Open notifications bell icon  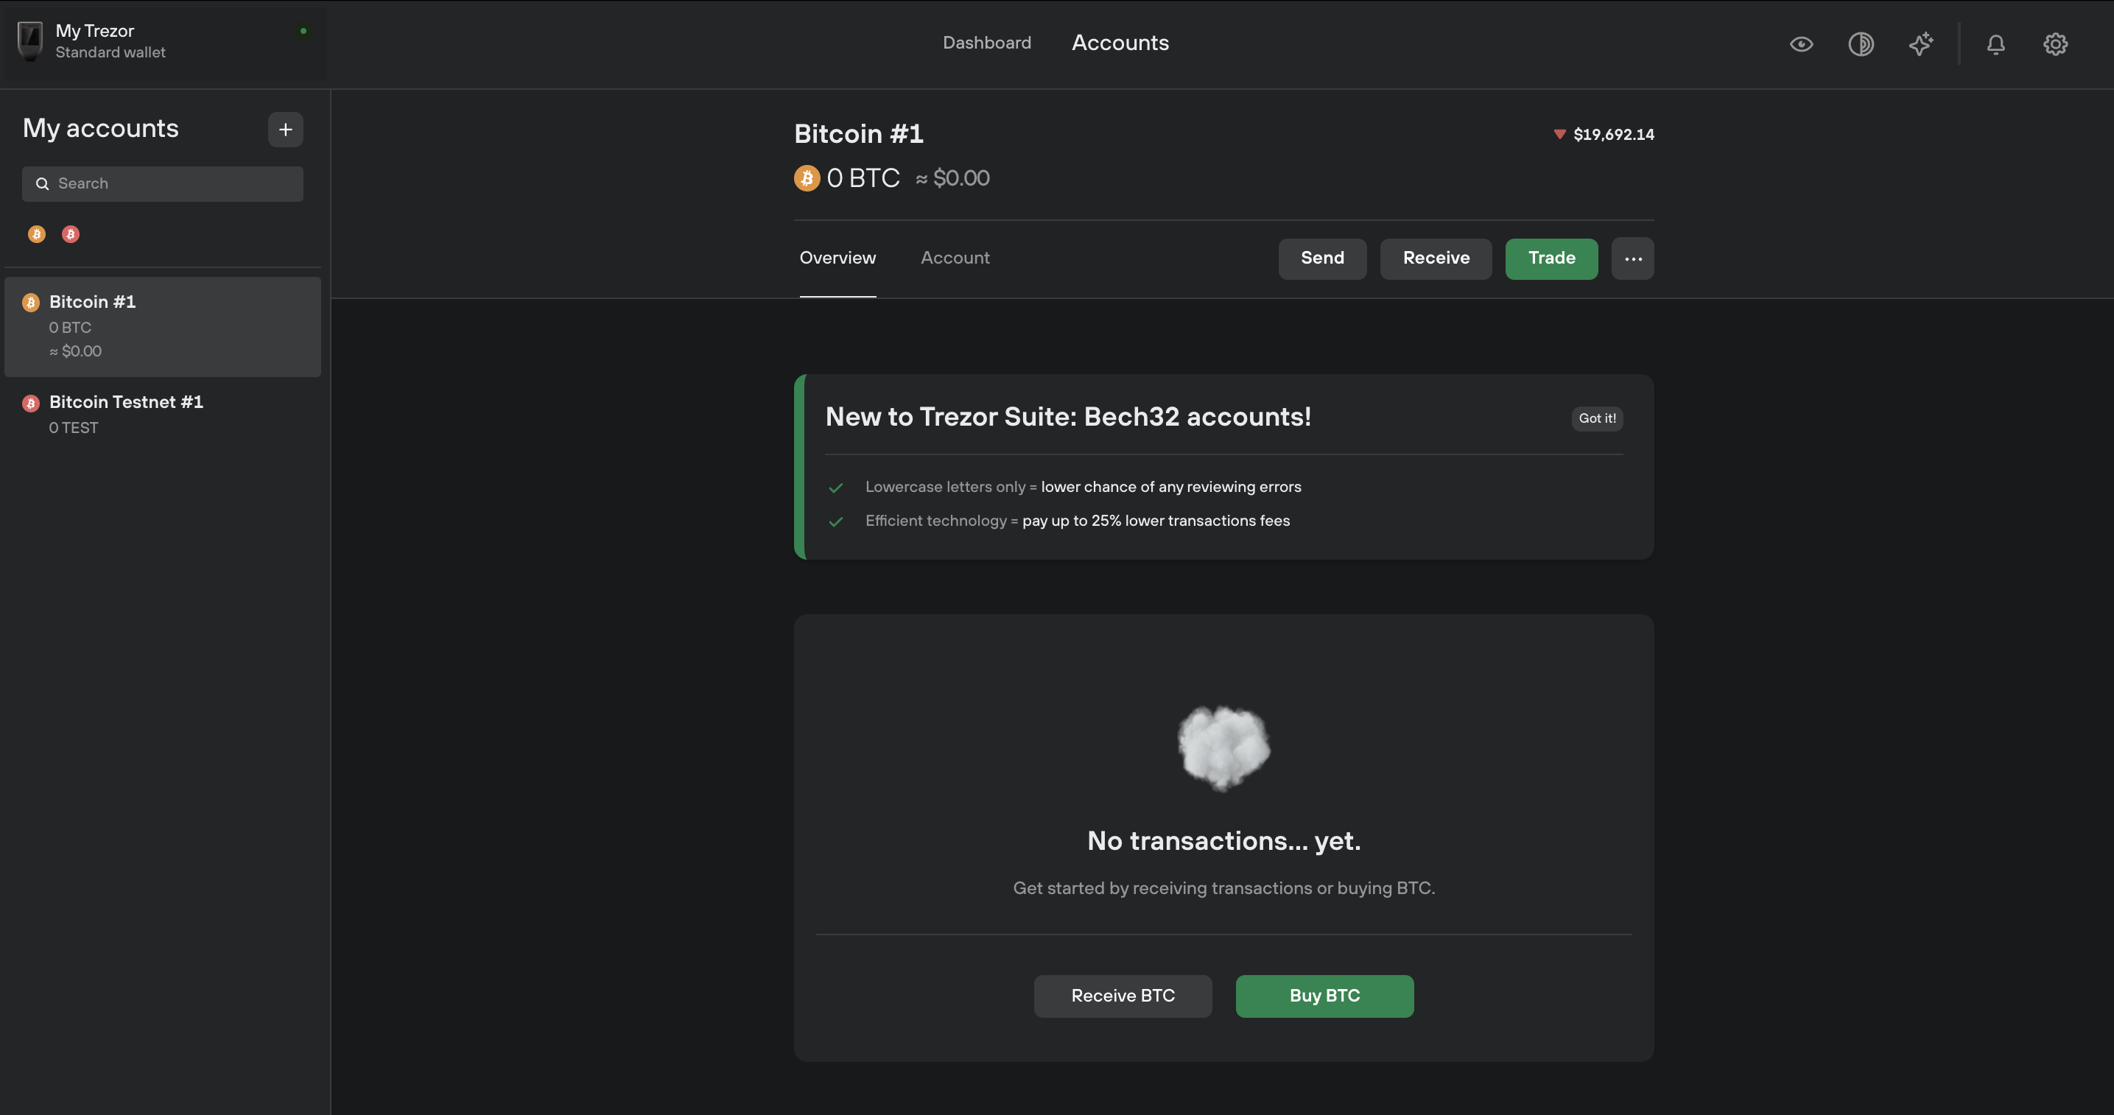point(1995,44)
